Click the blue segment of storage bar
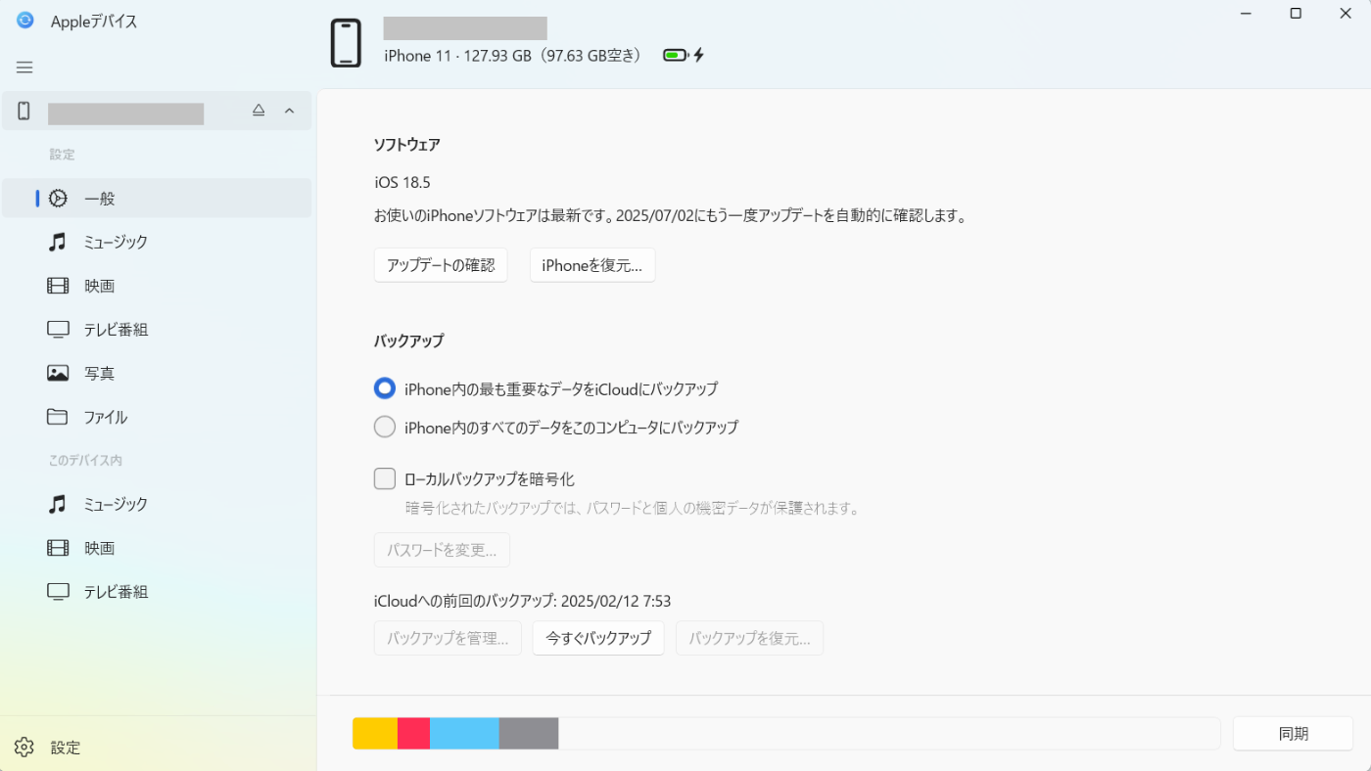 464,734
